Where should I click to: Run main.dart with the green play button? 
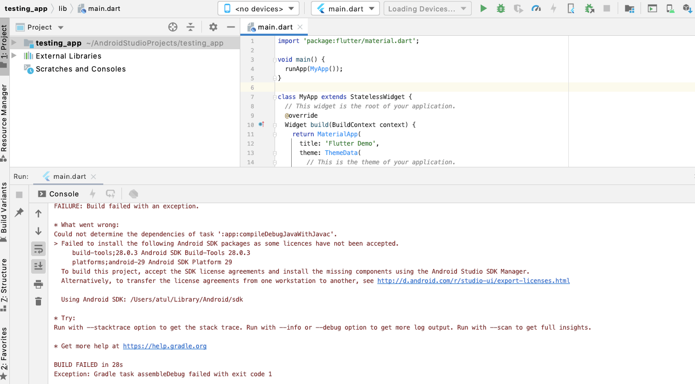[483, 8]
